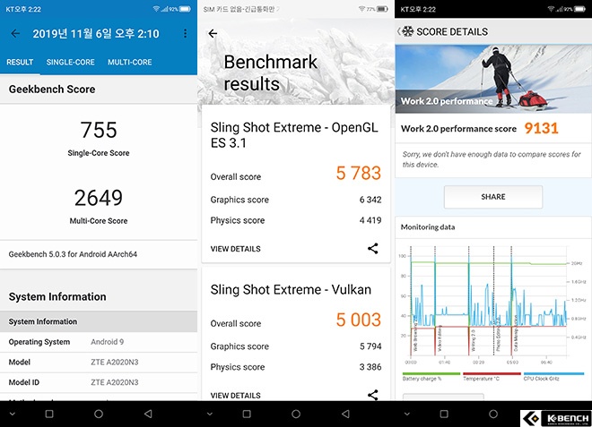Tap the Geekbench result date title
Image resolution: width=592 pixels, height=427 pixels.
tap(96, 33)
